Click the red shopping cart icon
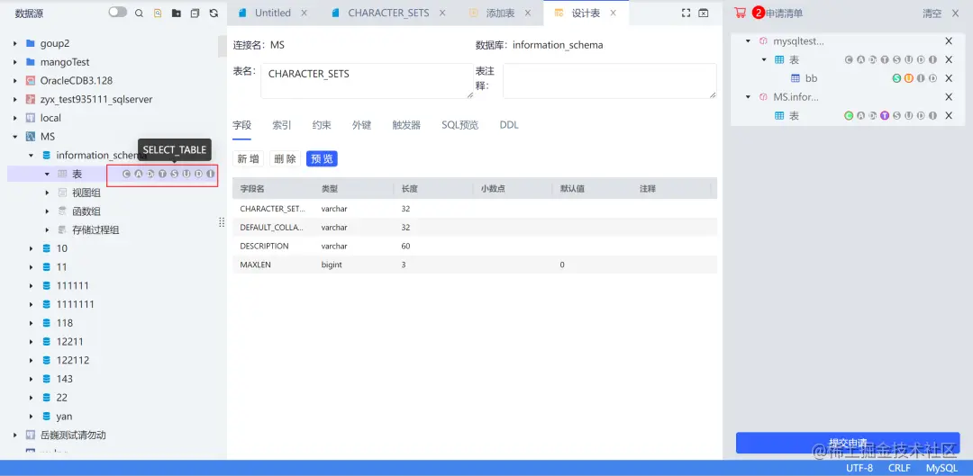Screen dimensions: 973x476 click(x=740, y=13)
